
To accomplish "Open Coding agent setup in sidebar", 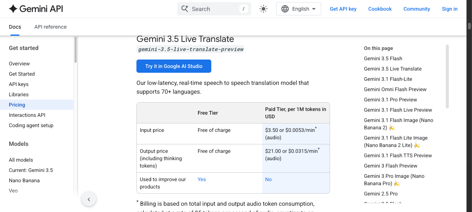I will (31, 125).
